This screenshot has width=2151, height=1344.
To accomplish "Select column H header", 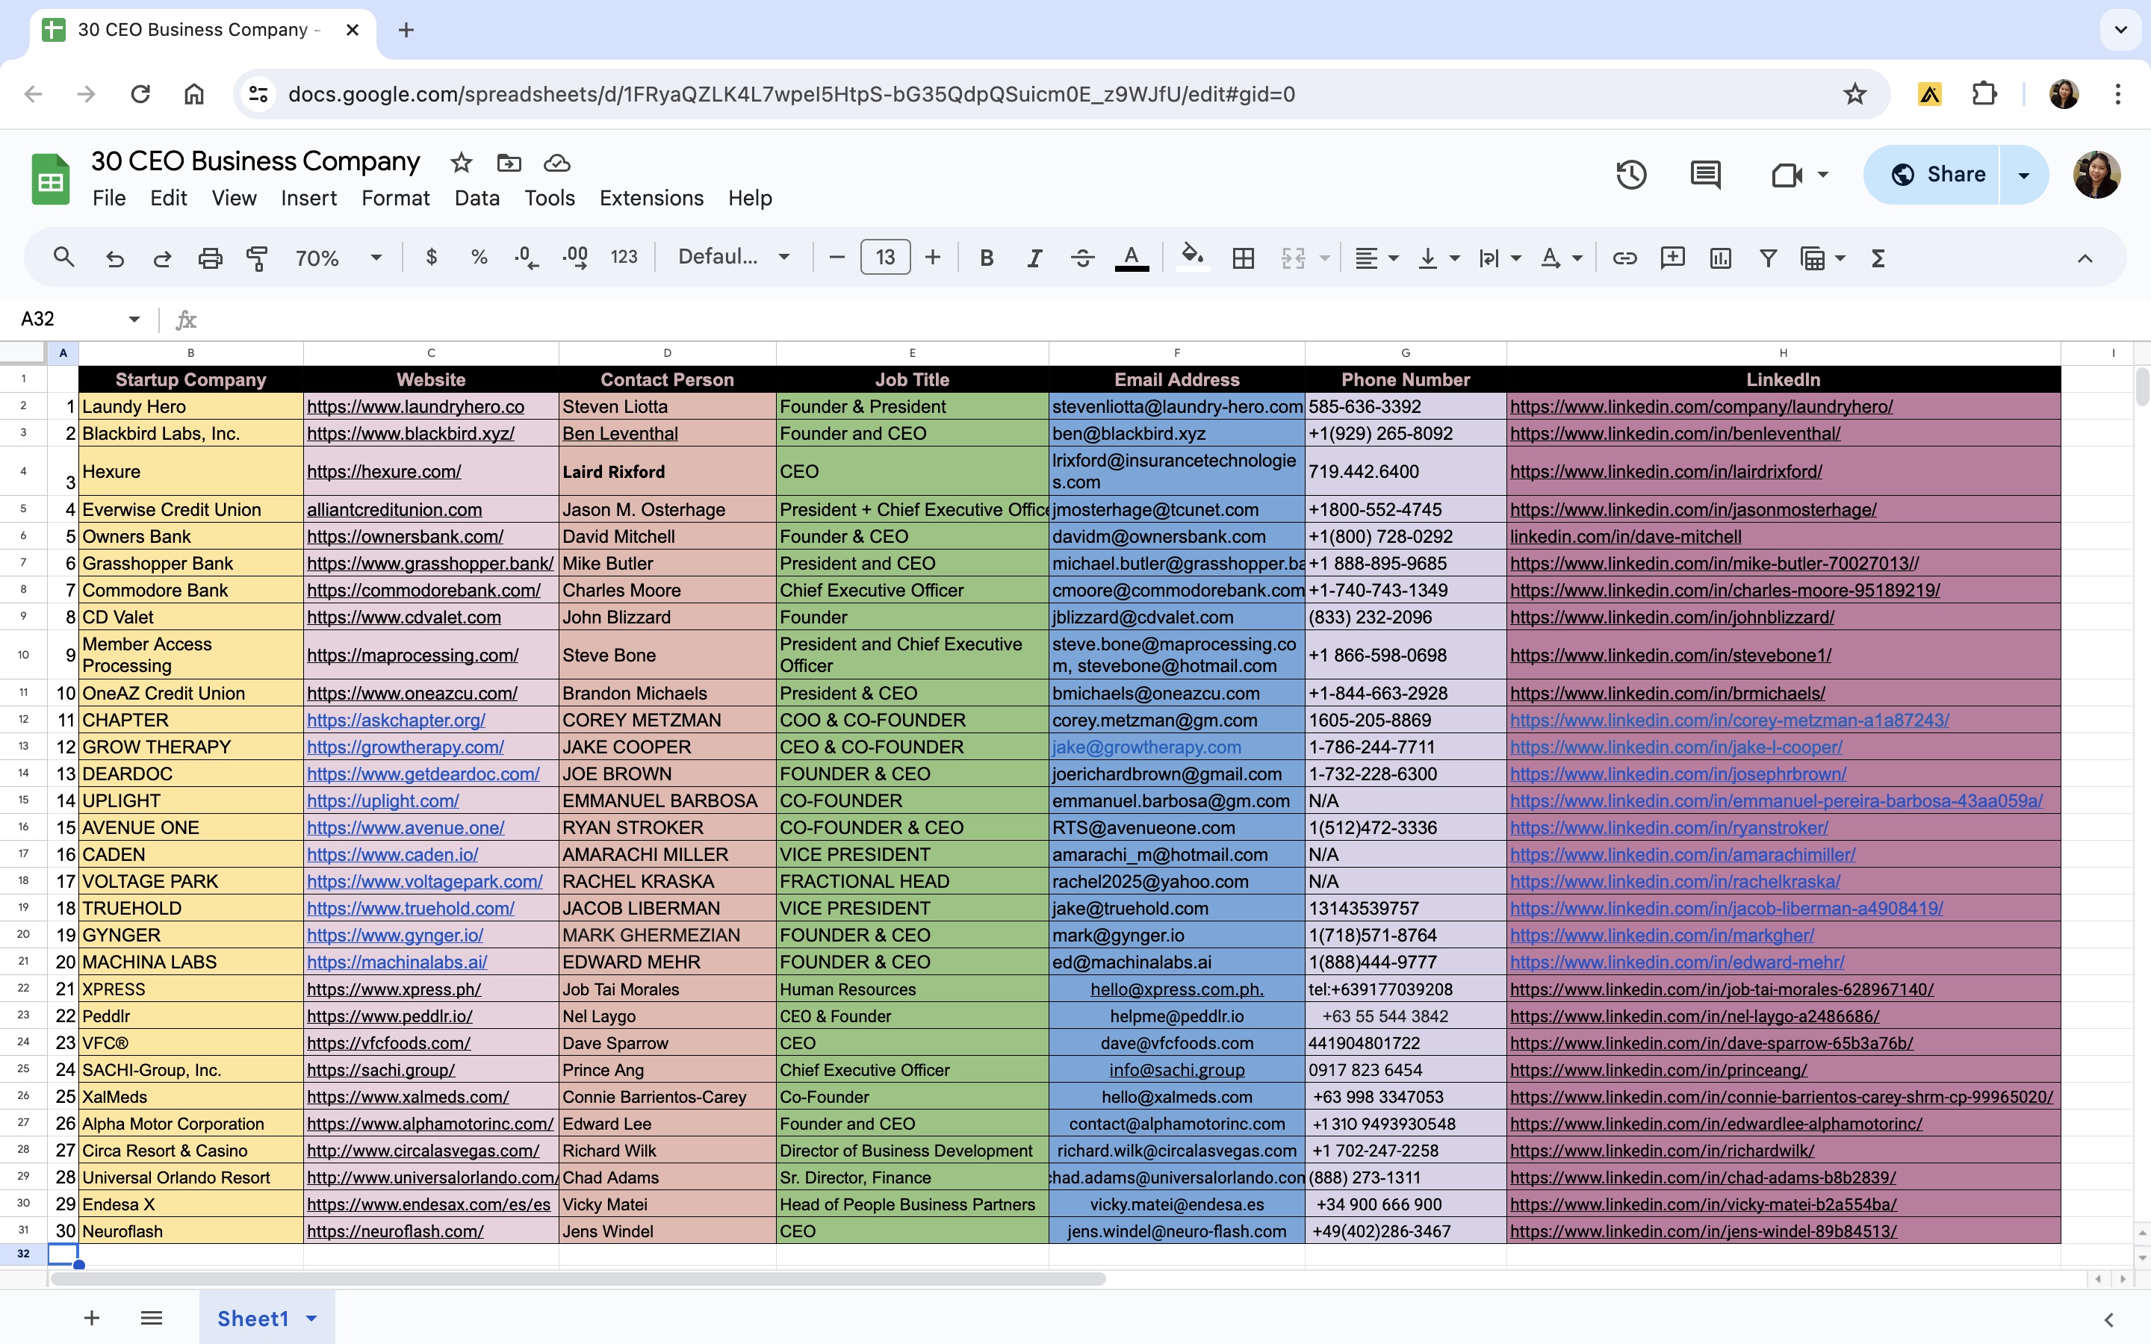I will coord(1783,353).
